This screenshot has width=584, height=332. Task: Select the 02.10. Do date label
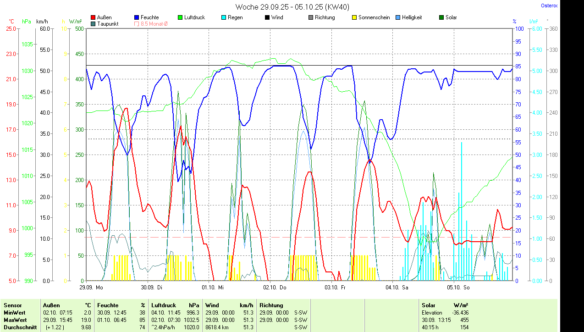[x=275, y=288]
